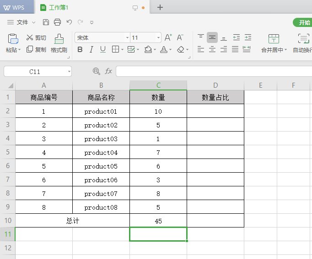Click the WPS home tab

(17, 8)
